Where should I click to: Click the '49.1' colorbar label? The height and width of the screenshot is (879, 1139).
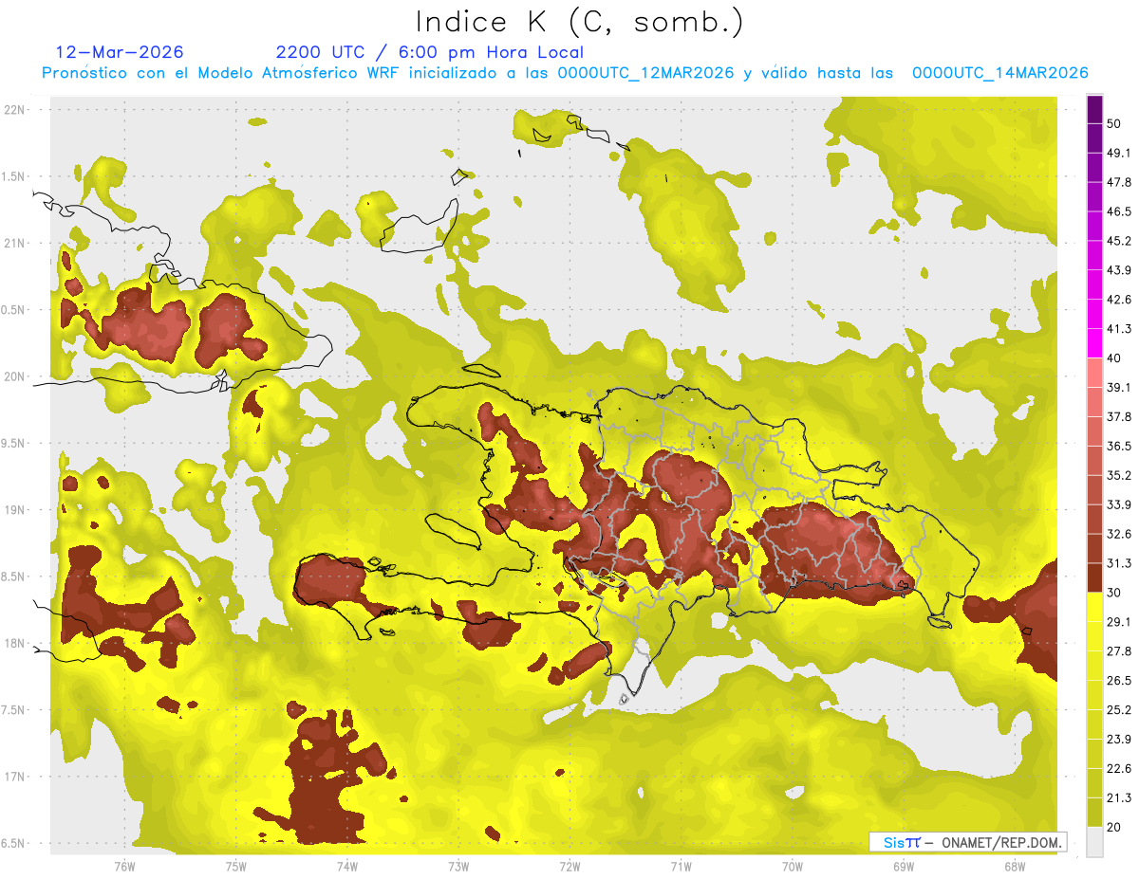(1119, 154)
